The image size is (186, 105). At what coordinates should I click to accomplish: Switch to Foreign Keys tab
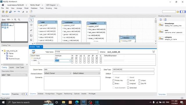tap(50, 94)
